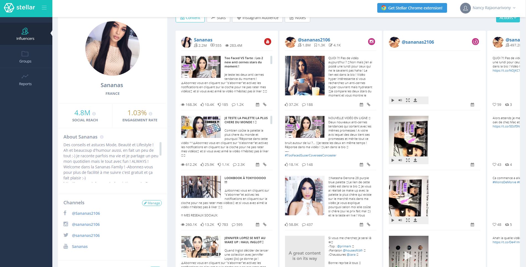This screenshot has width=526, height=267.
Task: Open the @sananas2106 Instagram channel link
Action: pos(86,224)
